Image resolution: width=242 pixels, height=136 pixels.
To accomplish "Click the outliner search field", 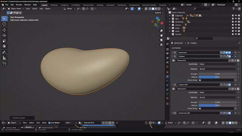I will coord(202,9).
